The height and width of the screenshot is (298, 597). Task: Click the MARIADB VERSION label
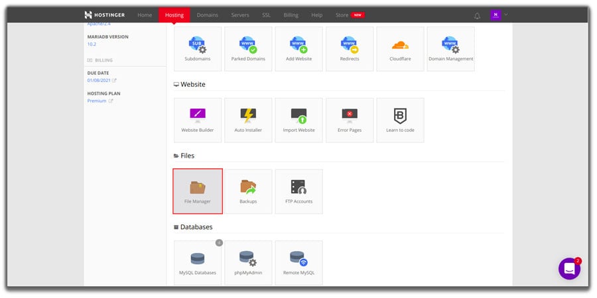coord(107,37)
